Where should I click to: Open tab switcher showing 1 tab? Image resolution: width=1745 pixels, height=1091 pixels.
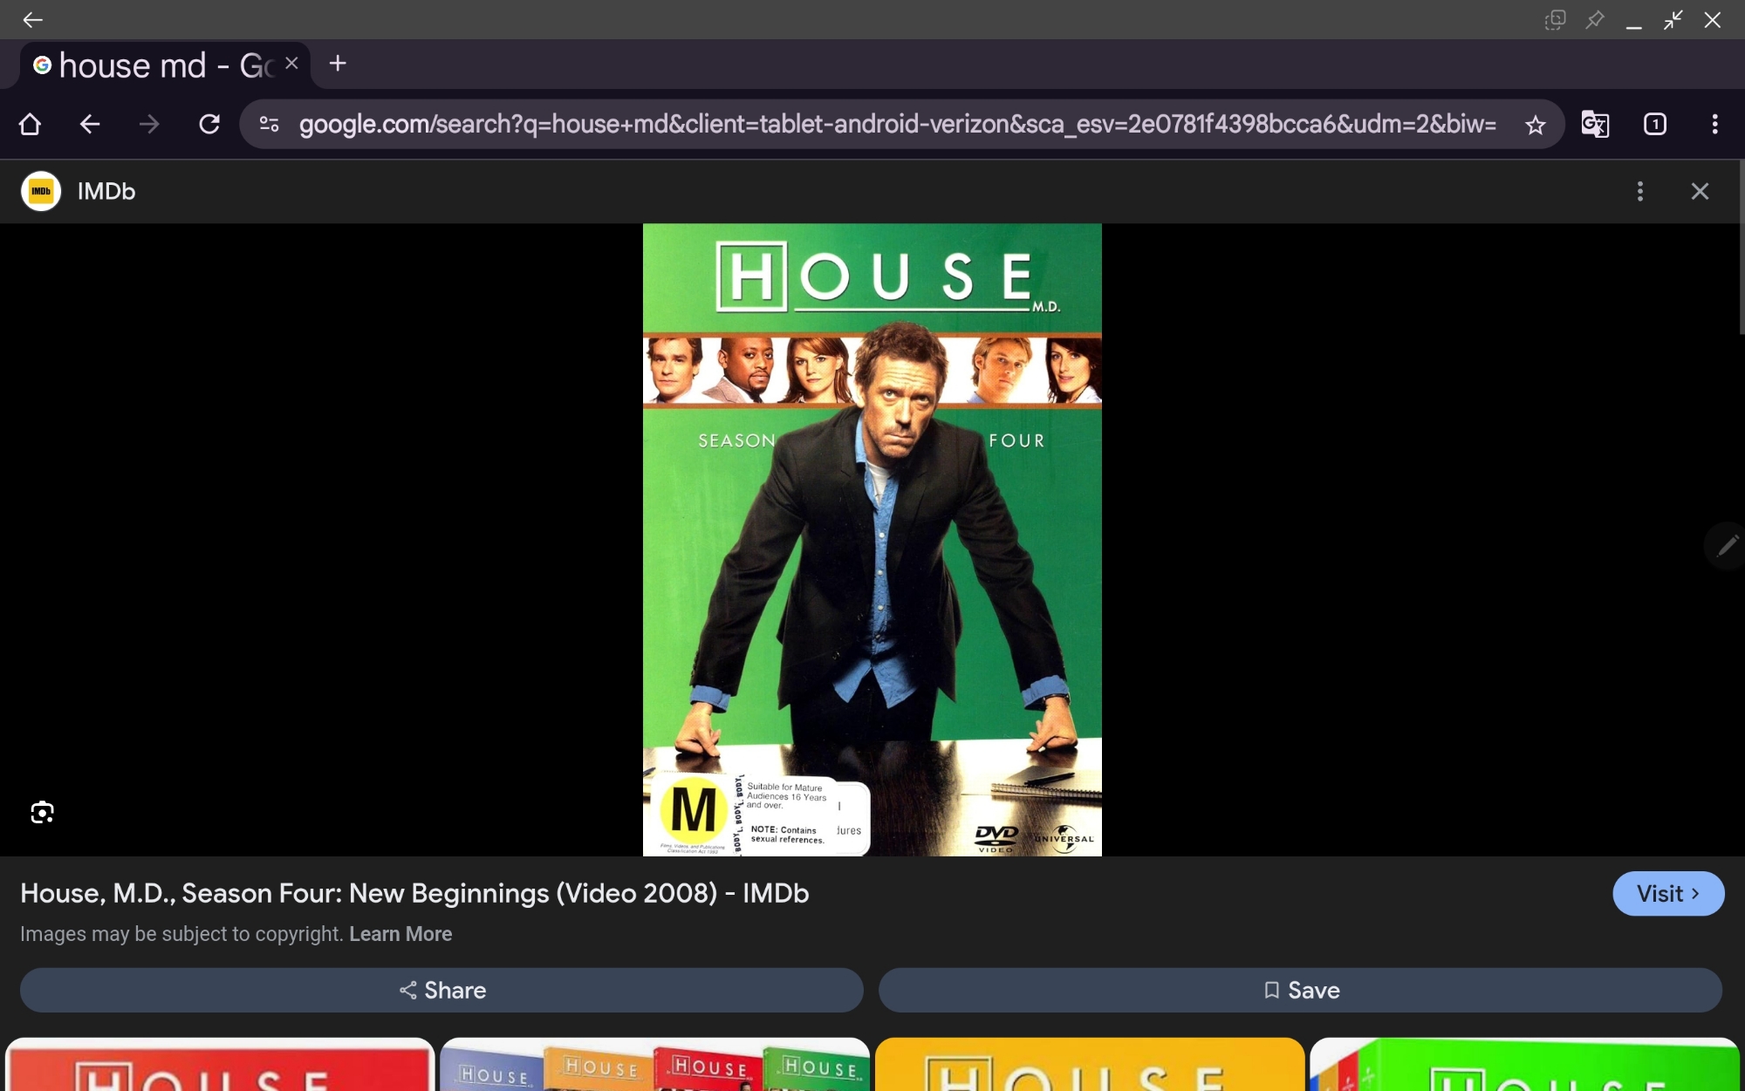[x=1654, y=125]
